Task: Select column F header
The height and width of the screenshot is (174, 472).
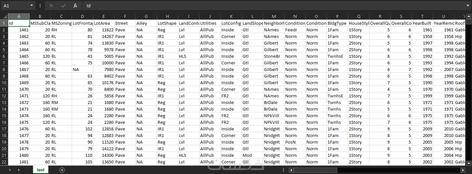Action: tap(125, 17)
